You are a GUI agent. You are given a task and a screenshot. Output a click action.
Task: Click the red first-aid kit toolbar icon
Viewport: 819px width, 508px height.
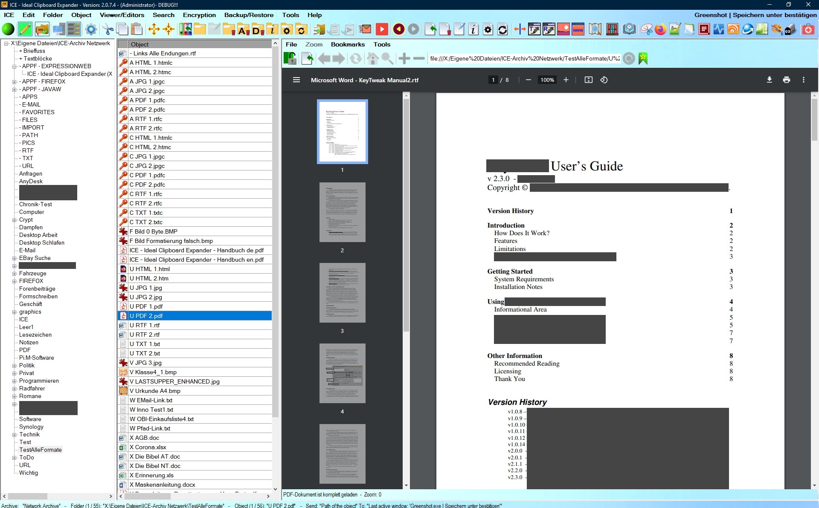click(x=807, y=29)
